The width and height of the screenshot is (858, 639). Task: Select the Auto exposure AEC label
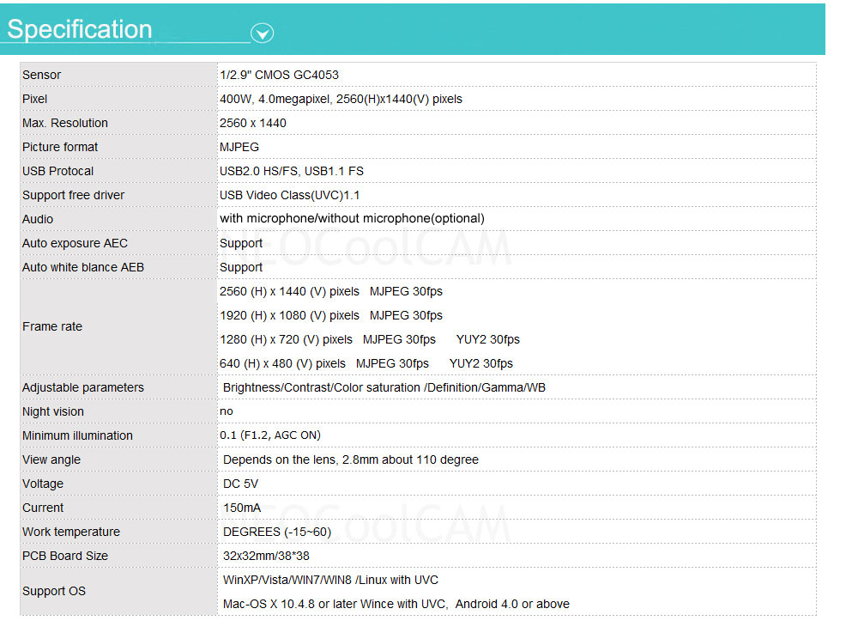tap(75, 243)
